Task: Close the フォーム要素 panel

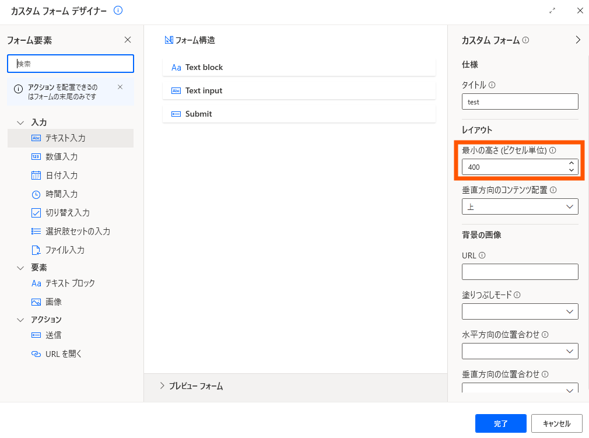Action: (x=128, y=40)
